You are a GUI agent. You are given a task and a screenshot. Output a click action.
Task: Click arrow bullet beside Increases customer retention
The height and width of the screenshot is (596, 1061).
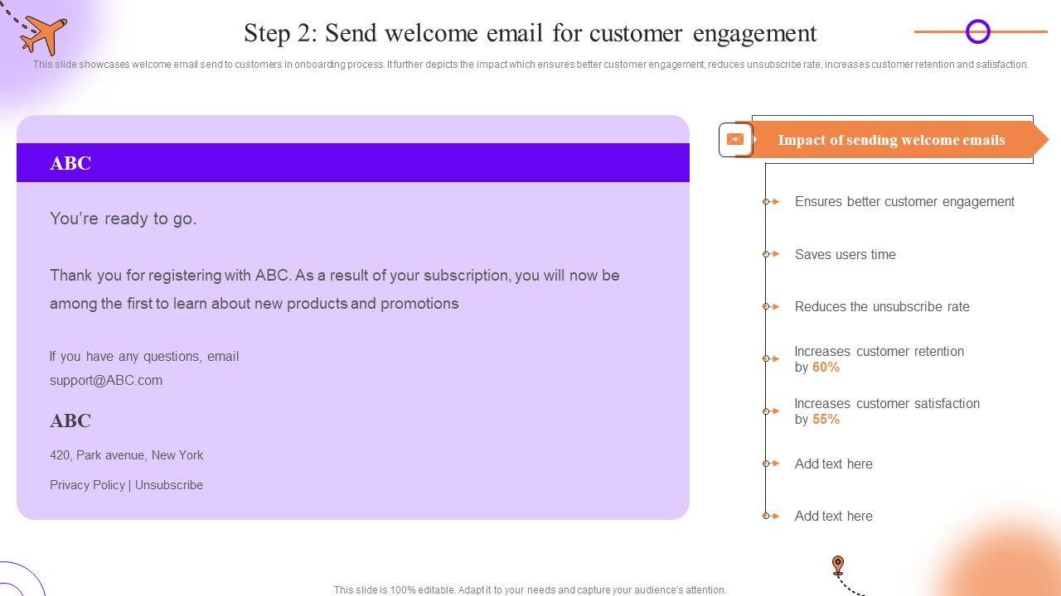coord(773,358)
